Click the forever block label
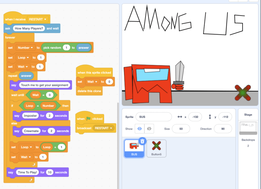This screenshot has width=261, height=189. tap(10, 37)
